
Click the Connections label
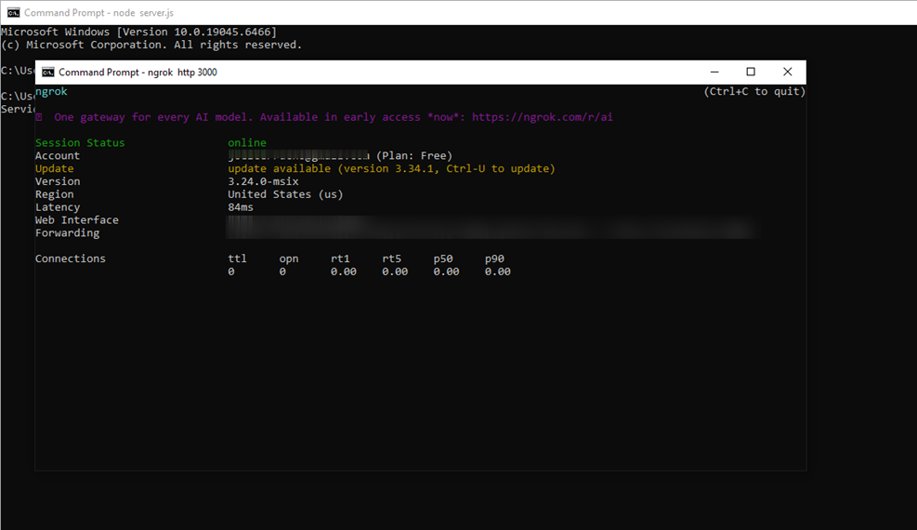coord(71,258)
